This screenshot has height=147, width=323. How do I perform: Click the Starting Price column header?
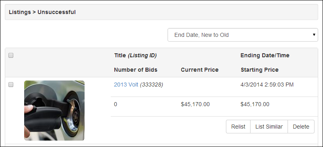[259, 70]
